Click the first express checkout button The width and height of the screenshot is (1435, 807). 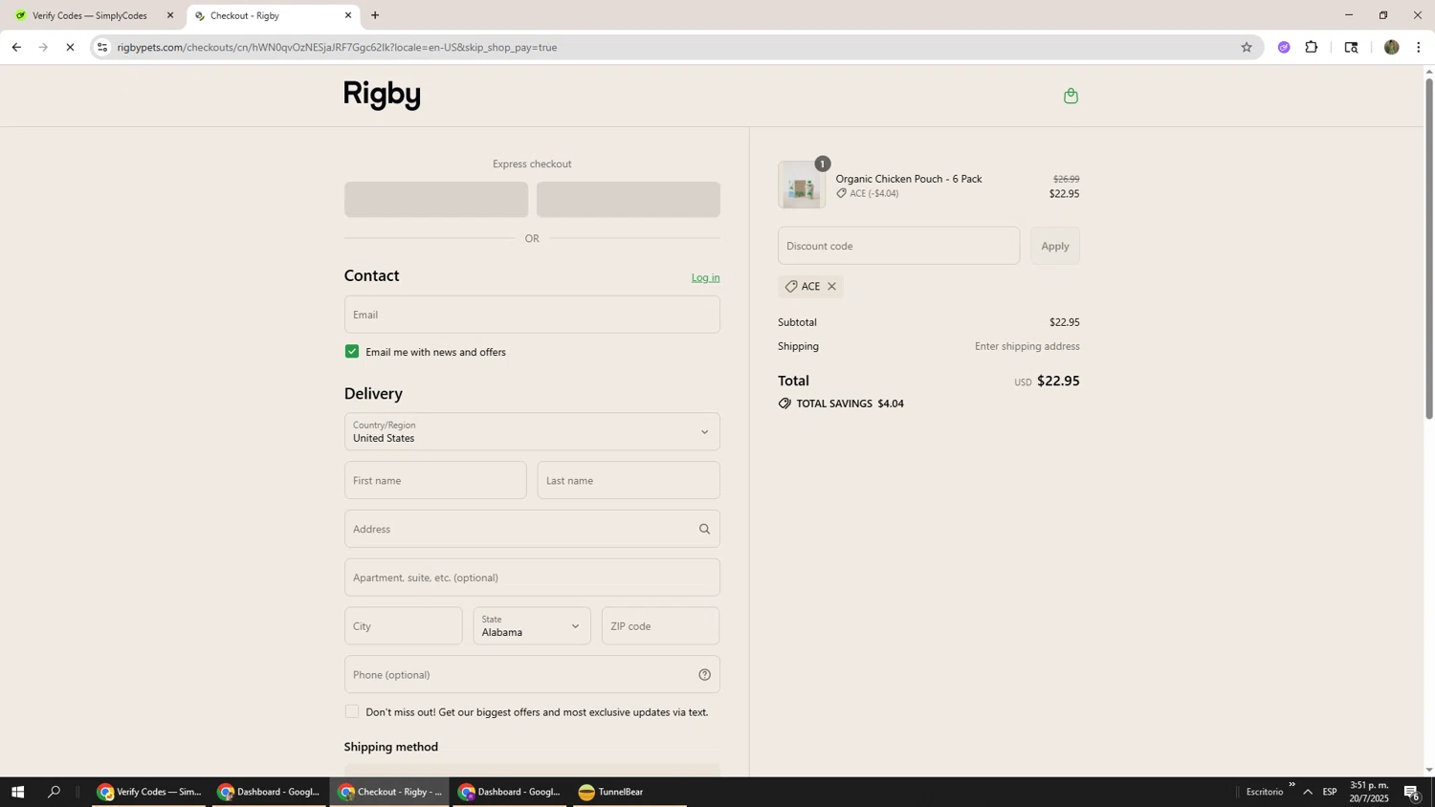(436, 200)
